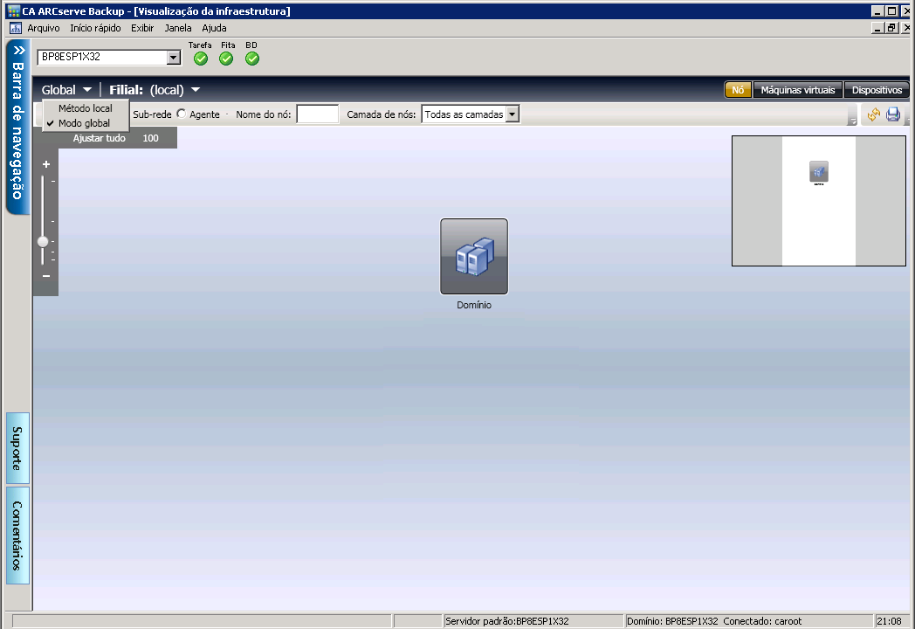This screenshot has height=629, width=915.
Task: Select the Domínio server icon
Action: coord(474,256)
